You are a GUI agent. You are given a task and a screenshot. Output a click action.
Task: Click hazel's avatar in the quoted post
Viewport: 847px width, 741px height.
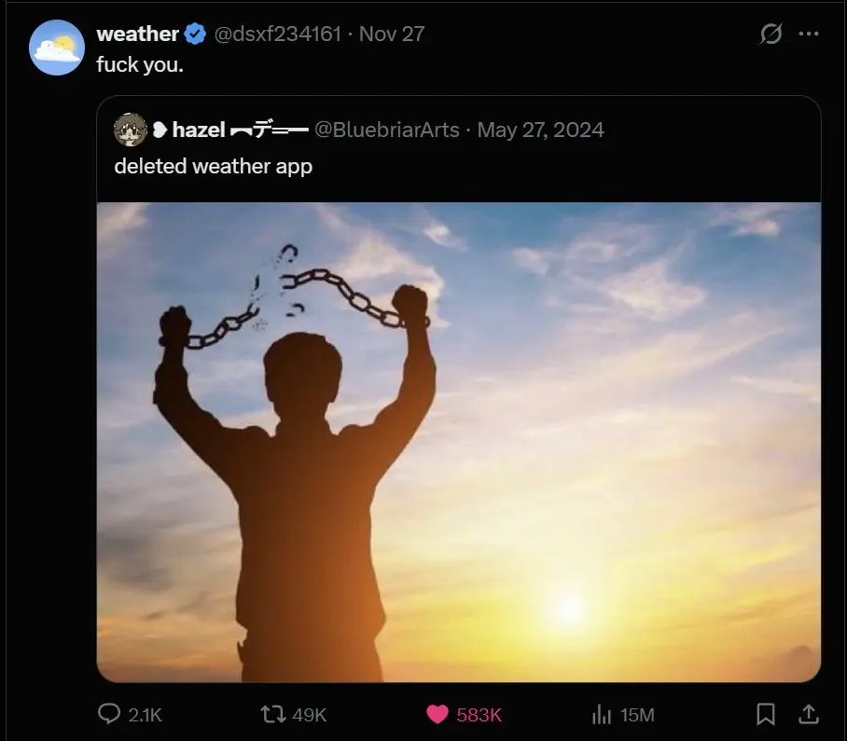(x=130, y=130)
